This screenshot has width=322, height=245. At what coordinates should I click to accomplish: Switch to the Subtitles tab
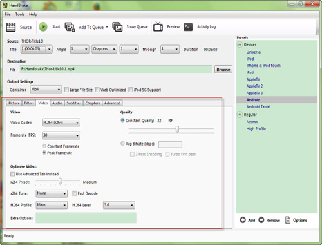[73, 103]
